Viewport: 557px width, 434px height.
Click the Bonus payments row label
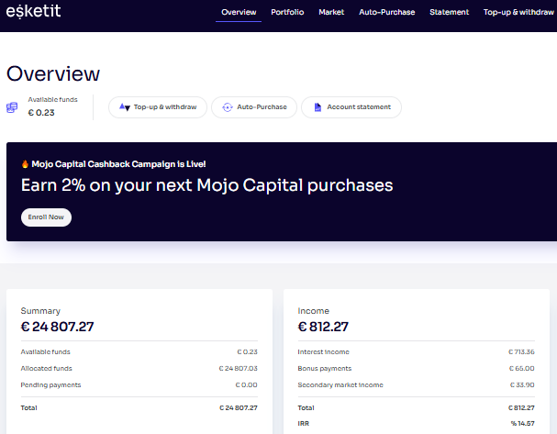tap(325, 368)
